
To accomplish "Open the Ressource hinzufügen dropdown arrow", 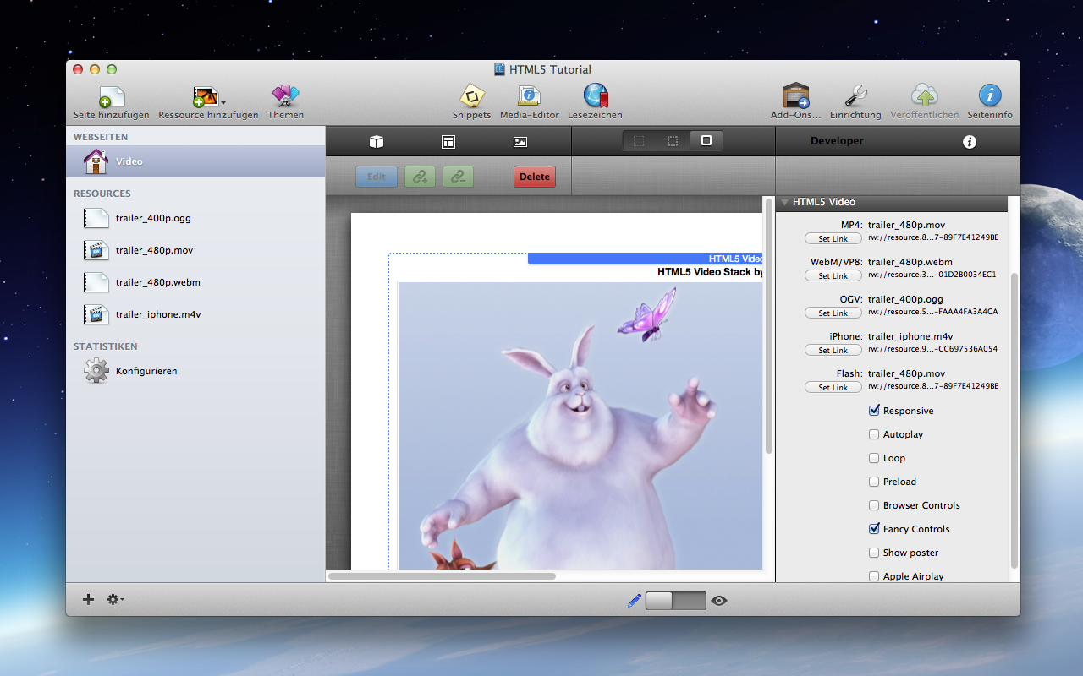I will coord(223,102).
